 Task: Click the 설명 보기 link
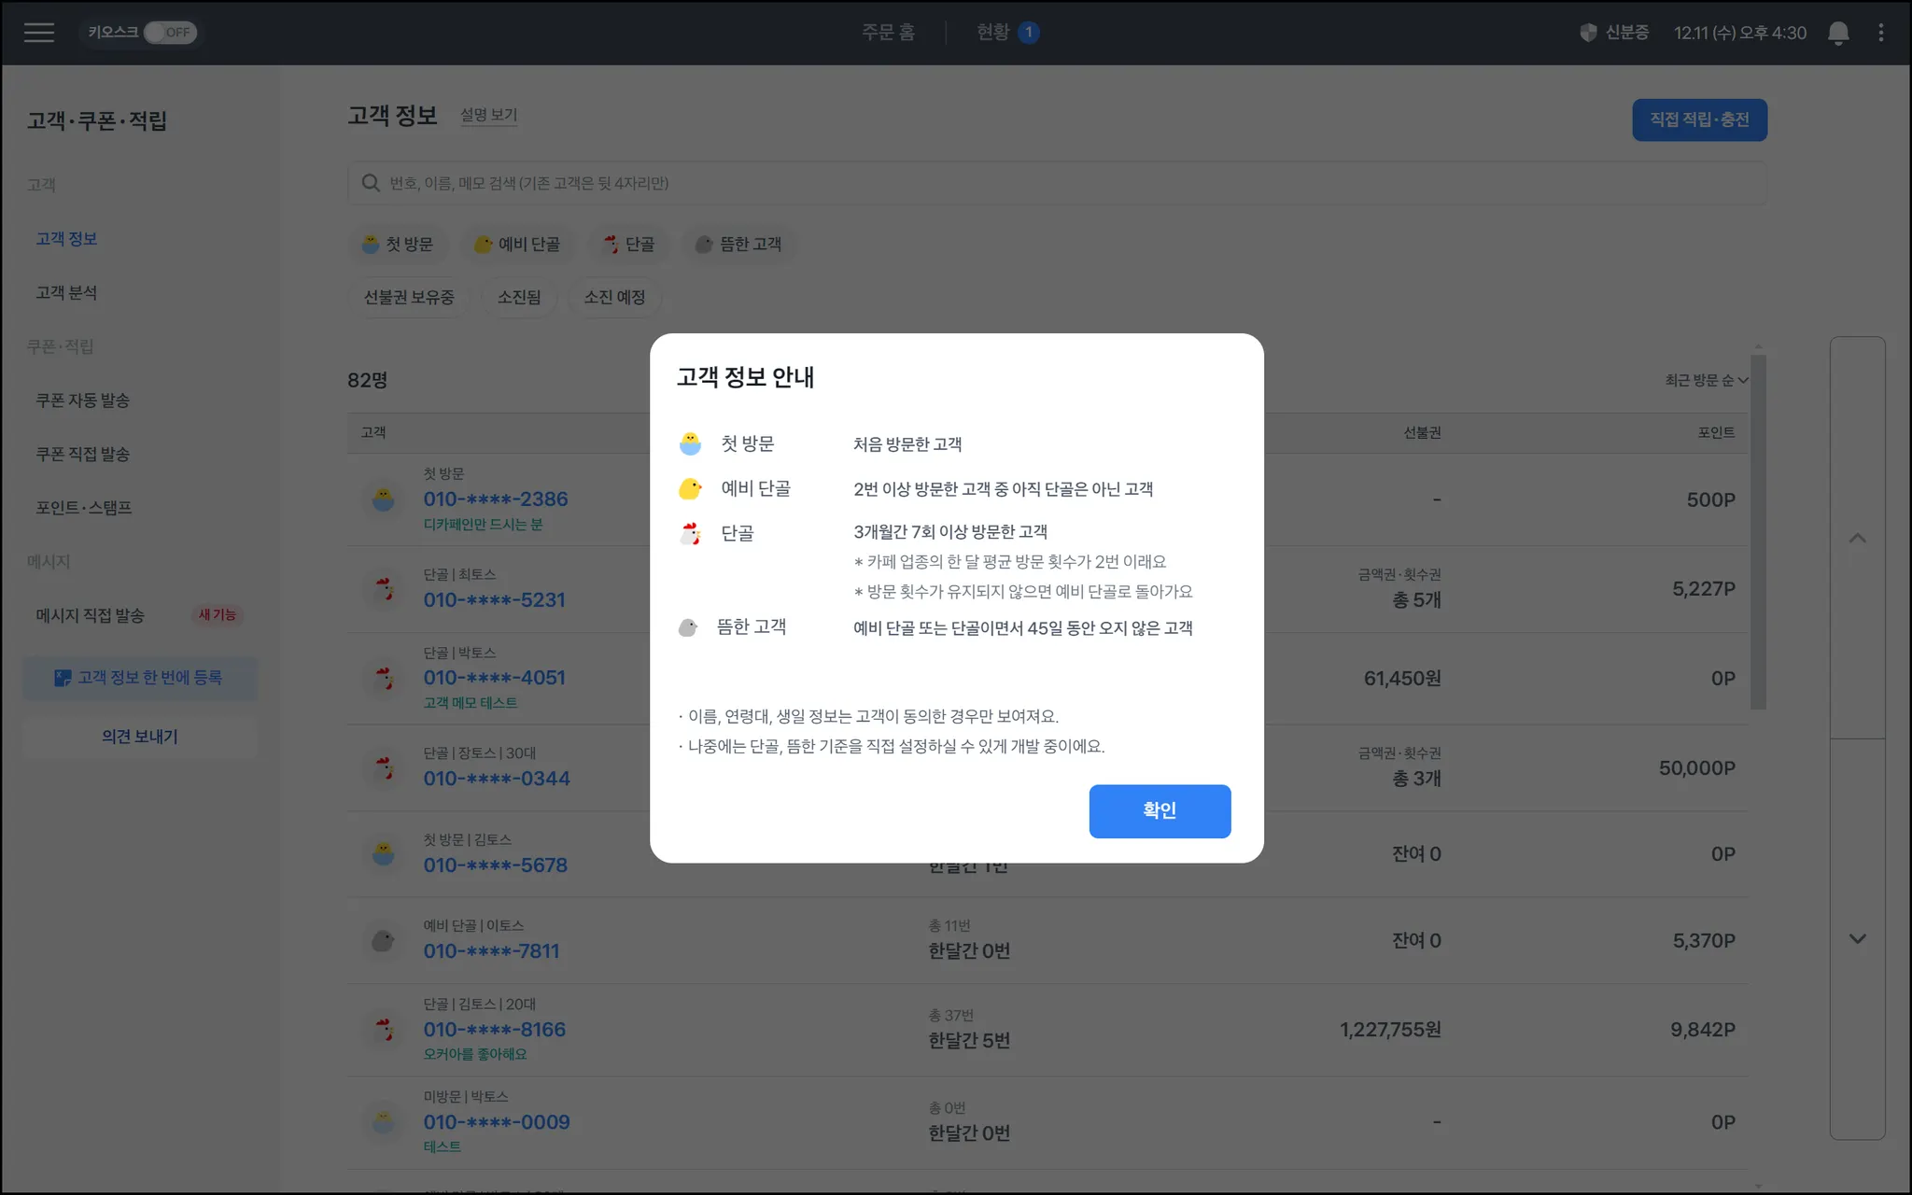pos(488,115)
